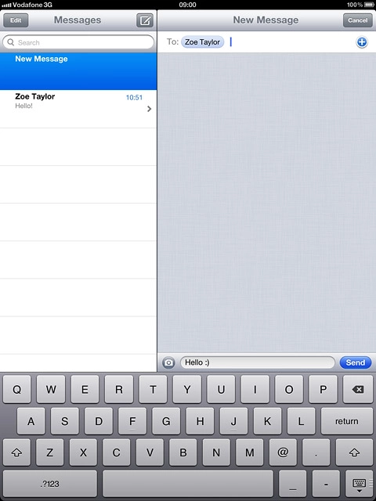
Task: Send the Hello :) message
Action: pos(356,362)
